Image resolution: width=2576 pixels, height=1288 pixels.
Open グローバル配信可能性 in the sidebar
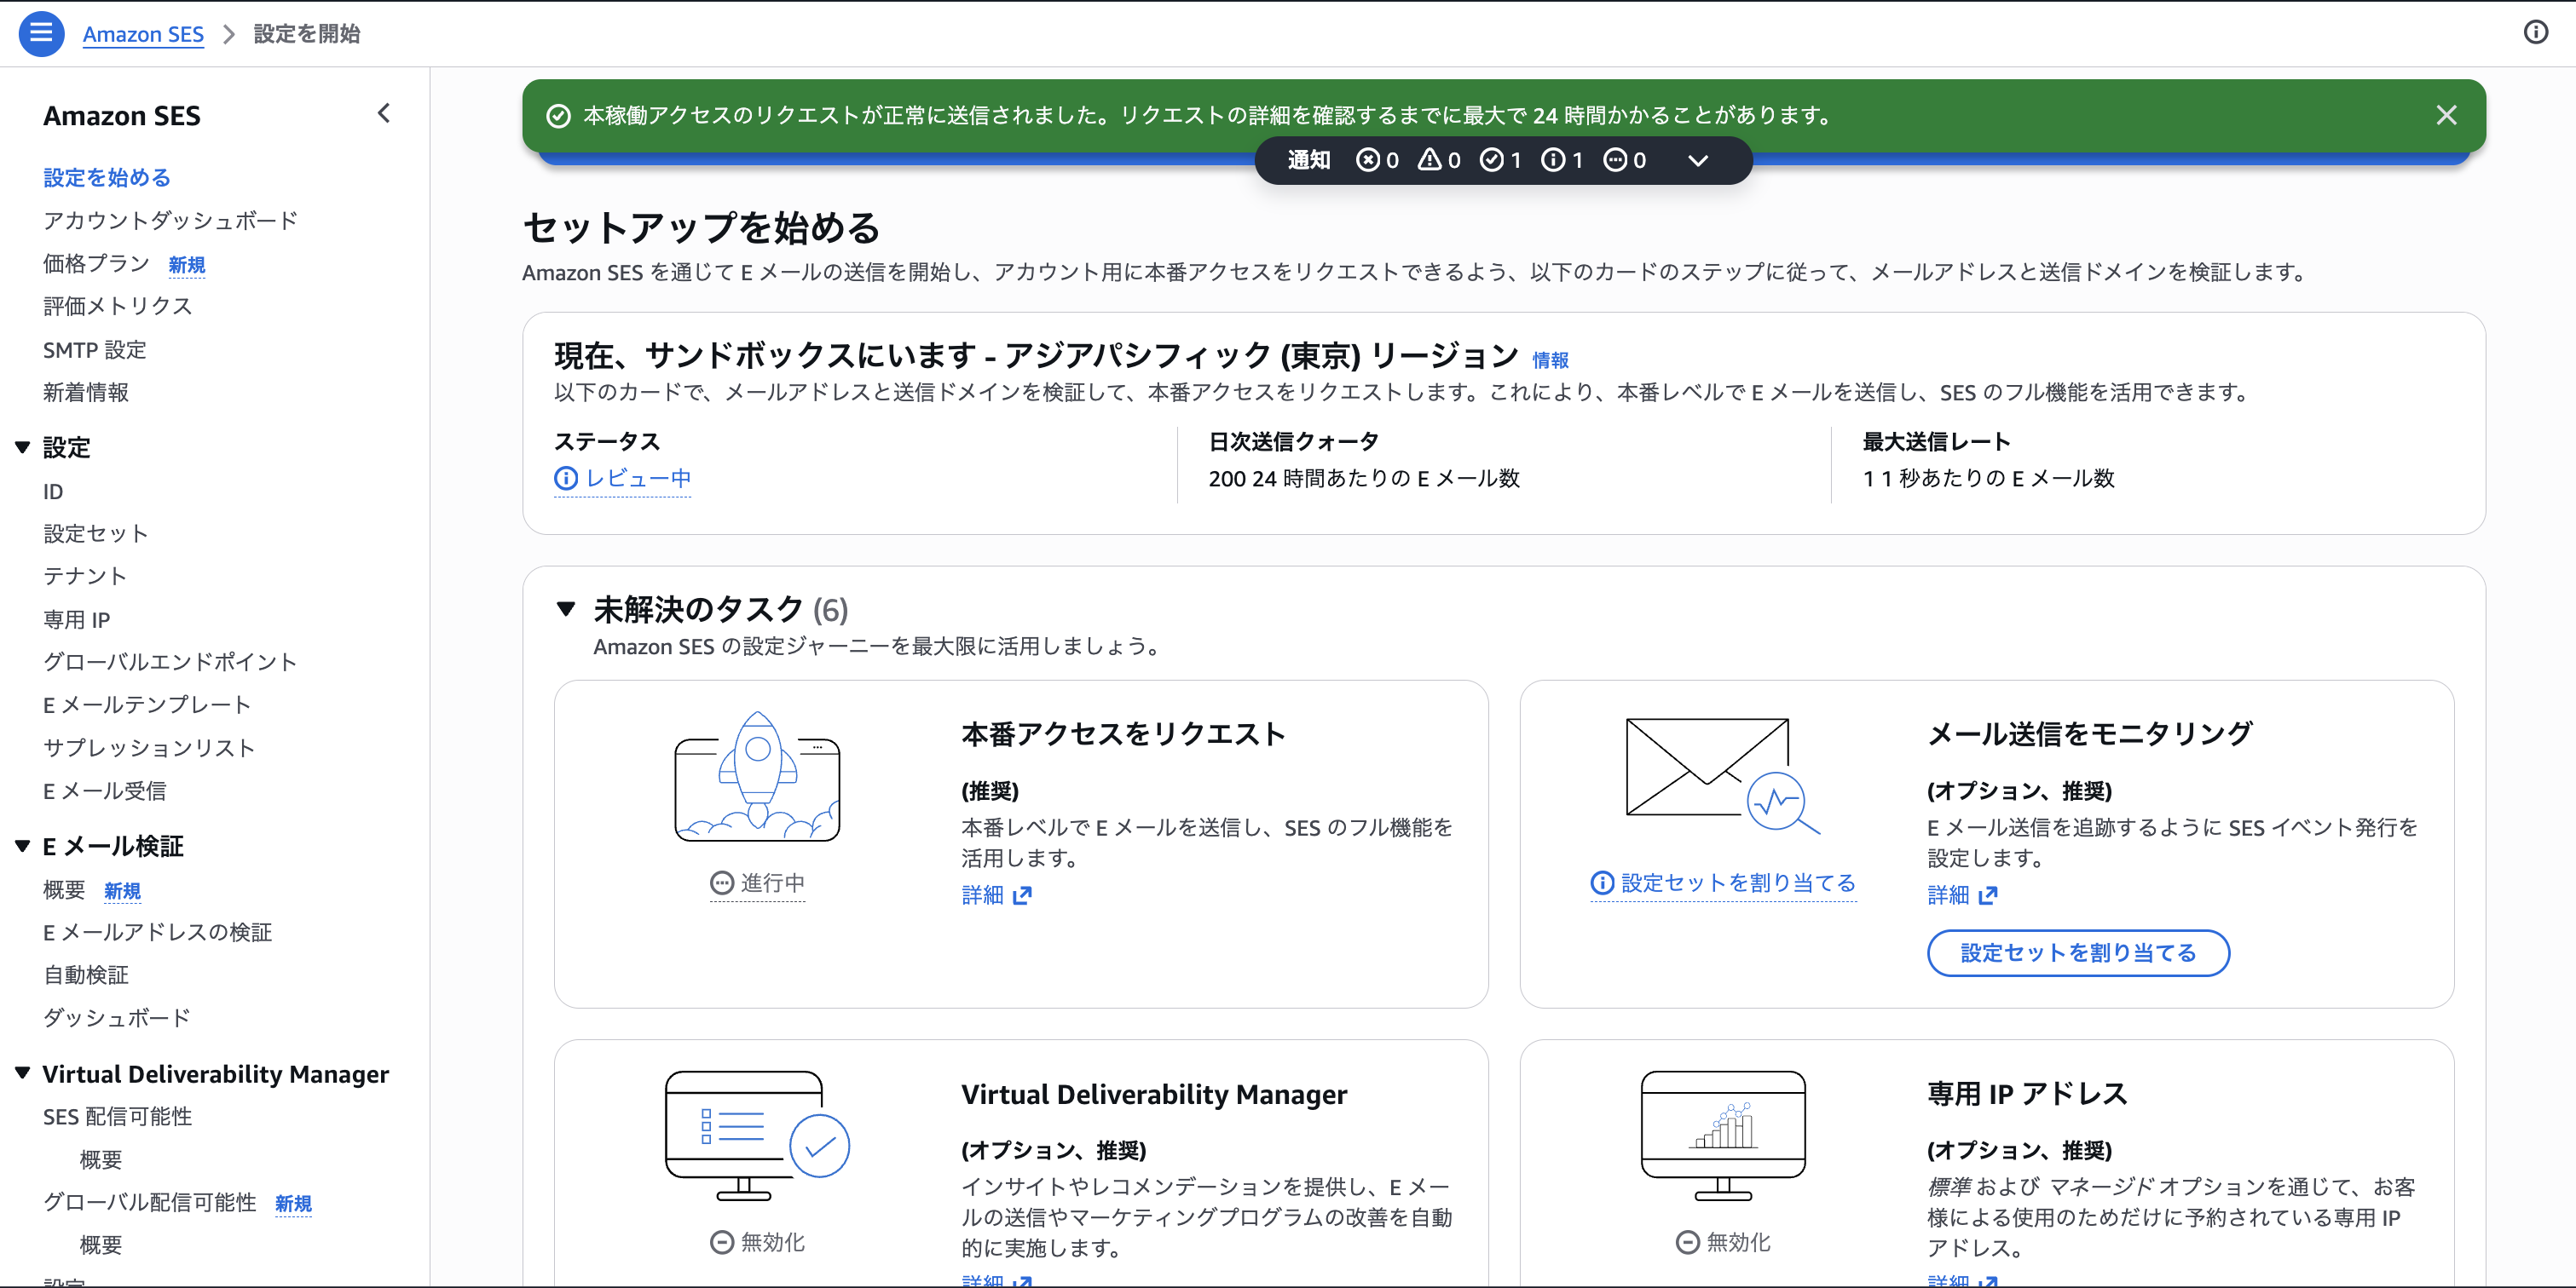point(150,1203)
